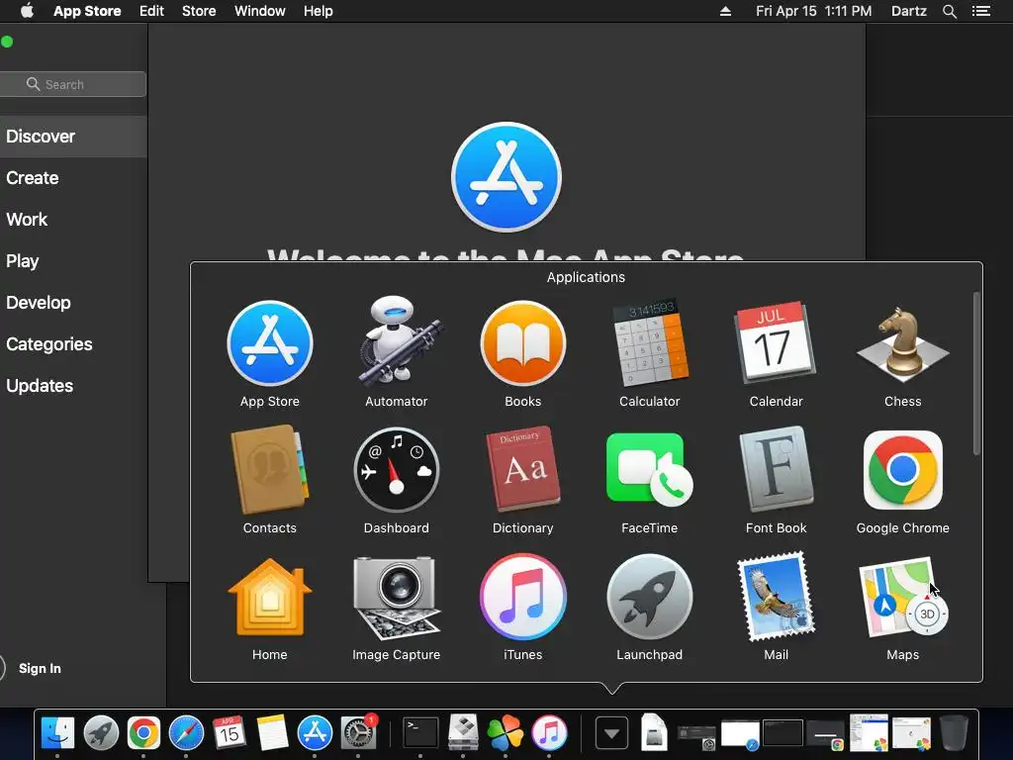The image size is (1013, 760).
Task: Select Develop in the sidebar
Action: [73, 303]
